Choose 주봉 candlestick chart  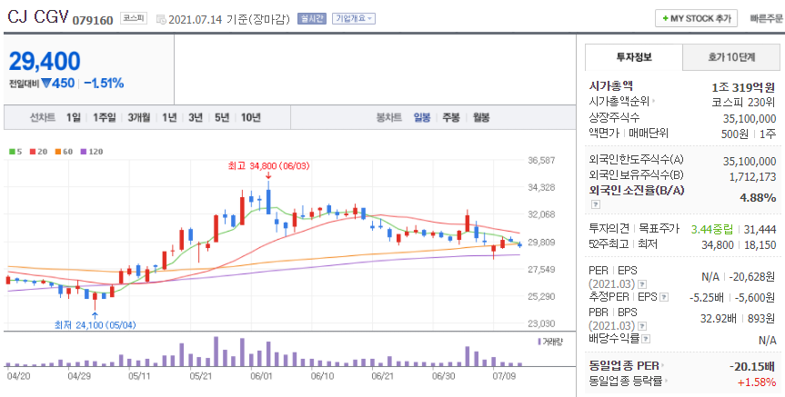click(451, 117)
